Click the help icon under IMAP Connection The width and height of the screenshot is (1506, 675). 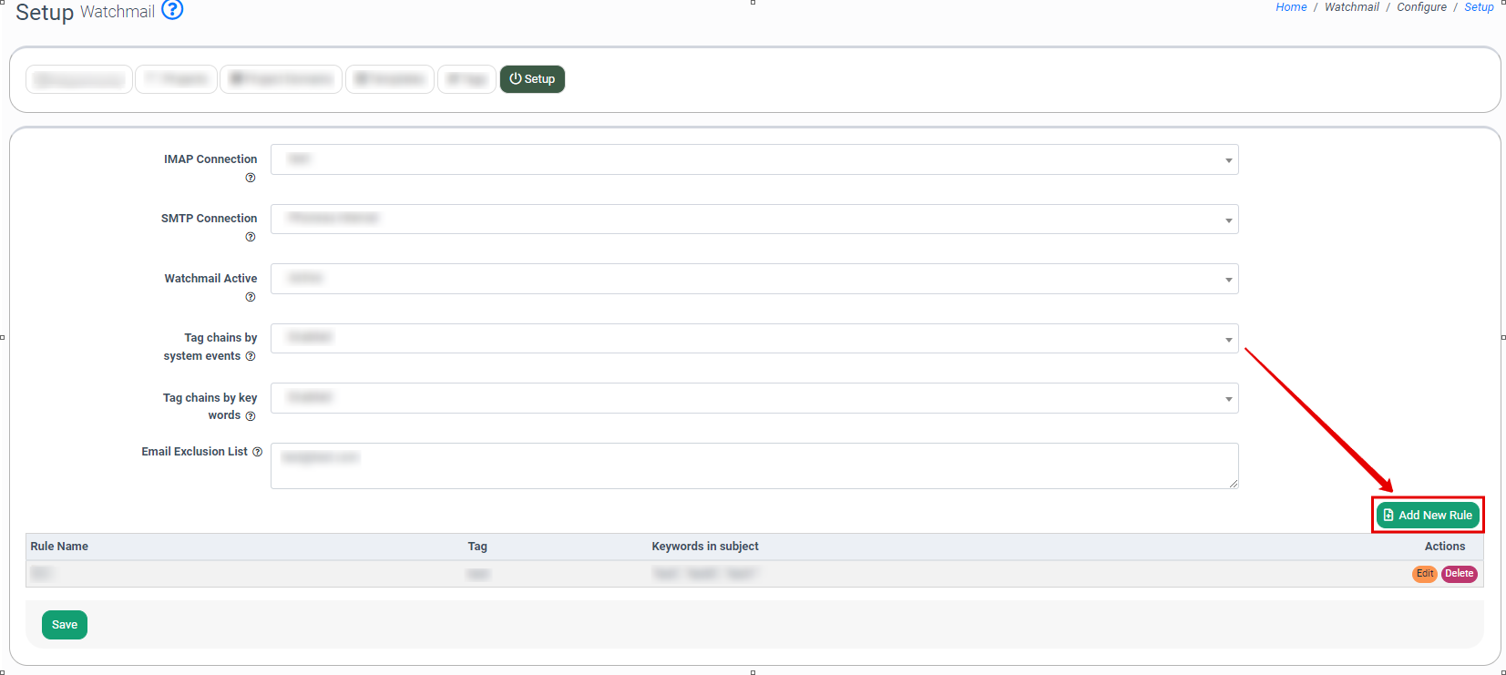[x=251, y=178]
